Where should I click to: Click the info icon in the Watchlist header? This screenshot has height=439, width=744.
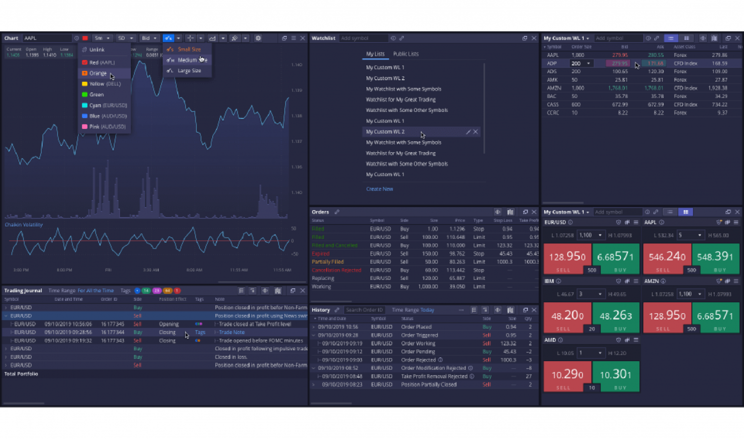tap(393, 38)
